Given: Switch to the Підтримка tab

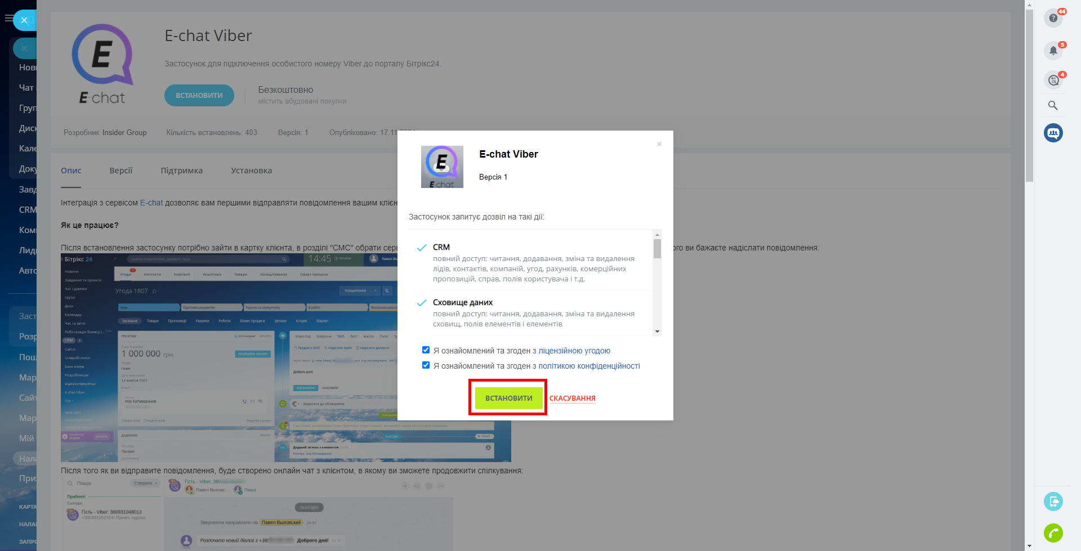Looking at the screenshot, I should click(181, 171).
